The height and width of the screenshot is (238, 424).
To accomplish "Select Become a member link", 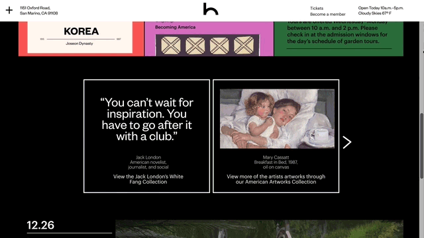I will (x=327, y=14).
